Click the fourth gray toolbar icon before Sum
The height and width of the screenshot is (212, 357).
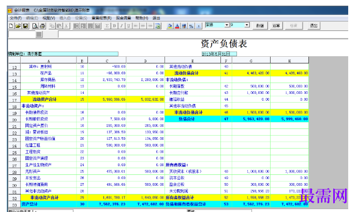tap(98, 26)
